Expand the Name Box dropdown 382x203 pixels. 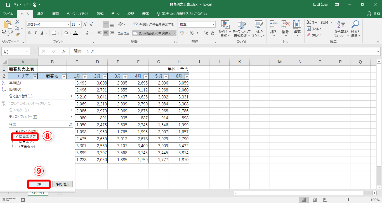(27, 51)
